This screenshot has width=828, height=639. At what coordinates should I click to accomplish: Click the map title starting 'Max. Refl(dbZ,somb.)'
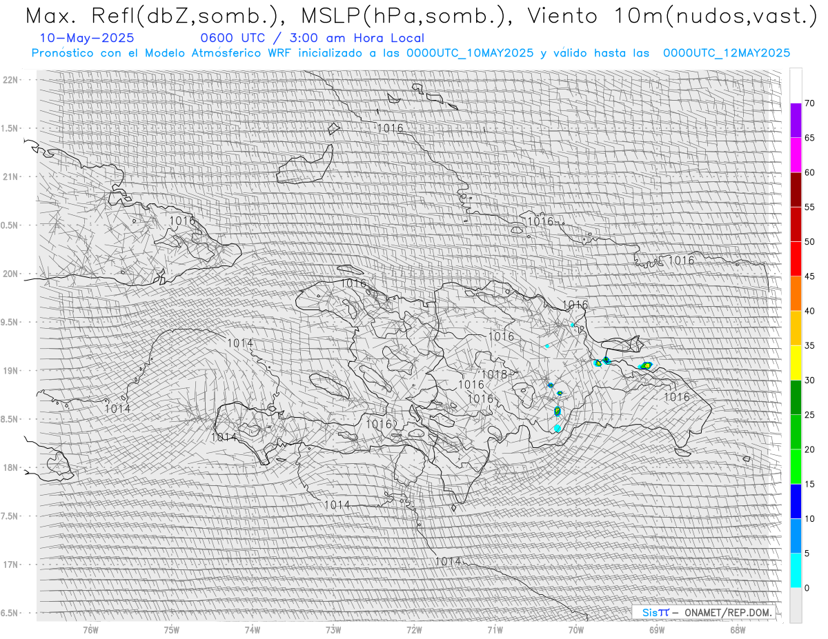pyautogui.click(x=421, y=15)
